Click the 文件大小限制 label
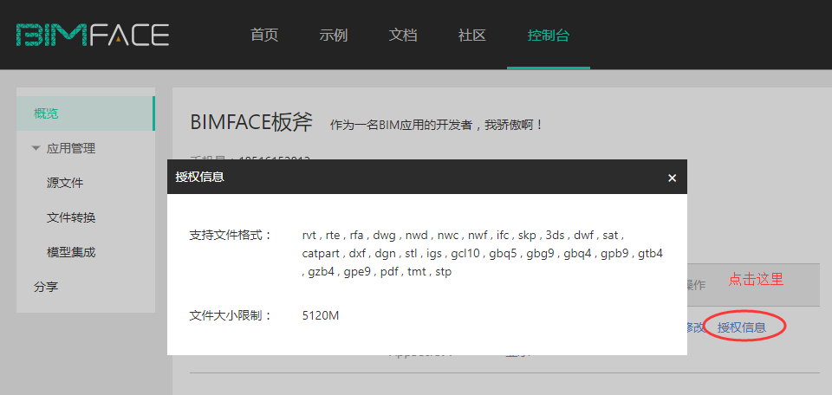Image resolution: width=832 pixels, height=395 pixels. point(230,315)
